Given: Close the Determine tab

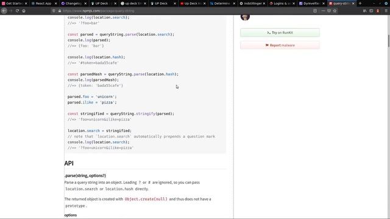Looking at the screenshot, I should tap(234, 4).
